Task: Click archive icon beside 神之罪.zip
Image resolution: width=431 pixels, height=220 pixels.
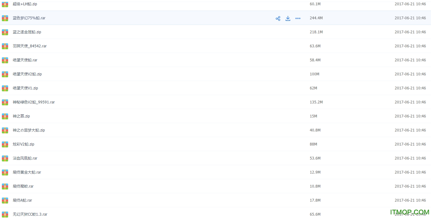Action: coord(5,116)
